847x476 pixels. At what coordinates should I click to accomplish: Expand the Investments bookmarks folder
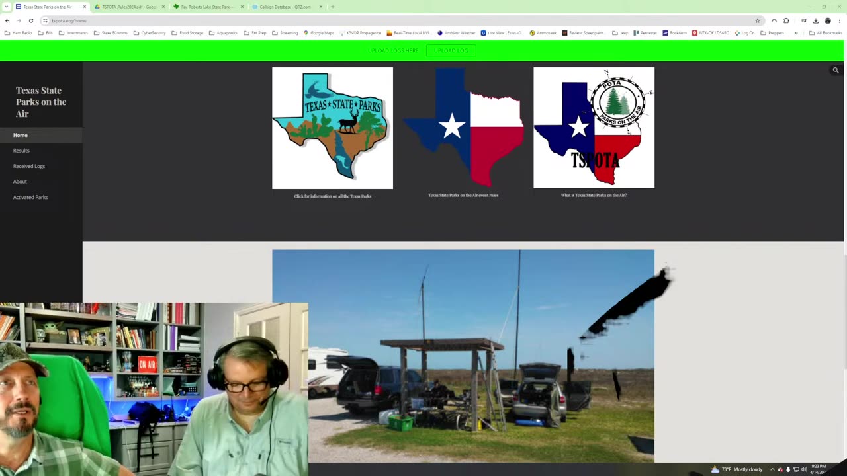tap(73, 33)
